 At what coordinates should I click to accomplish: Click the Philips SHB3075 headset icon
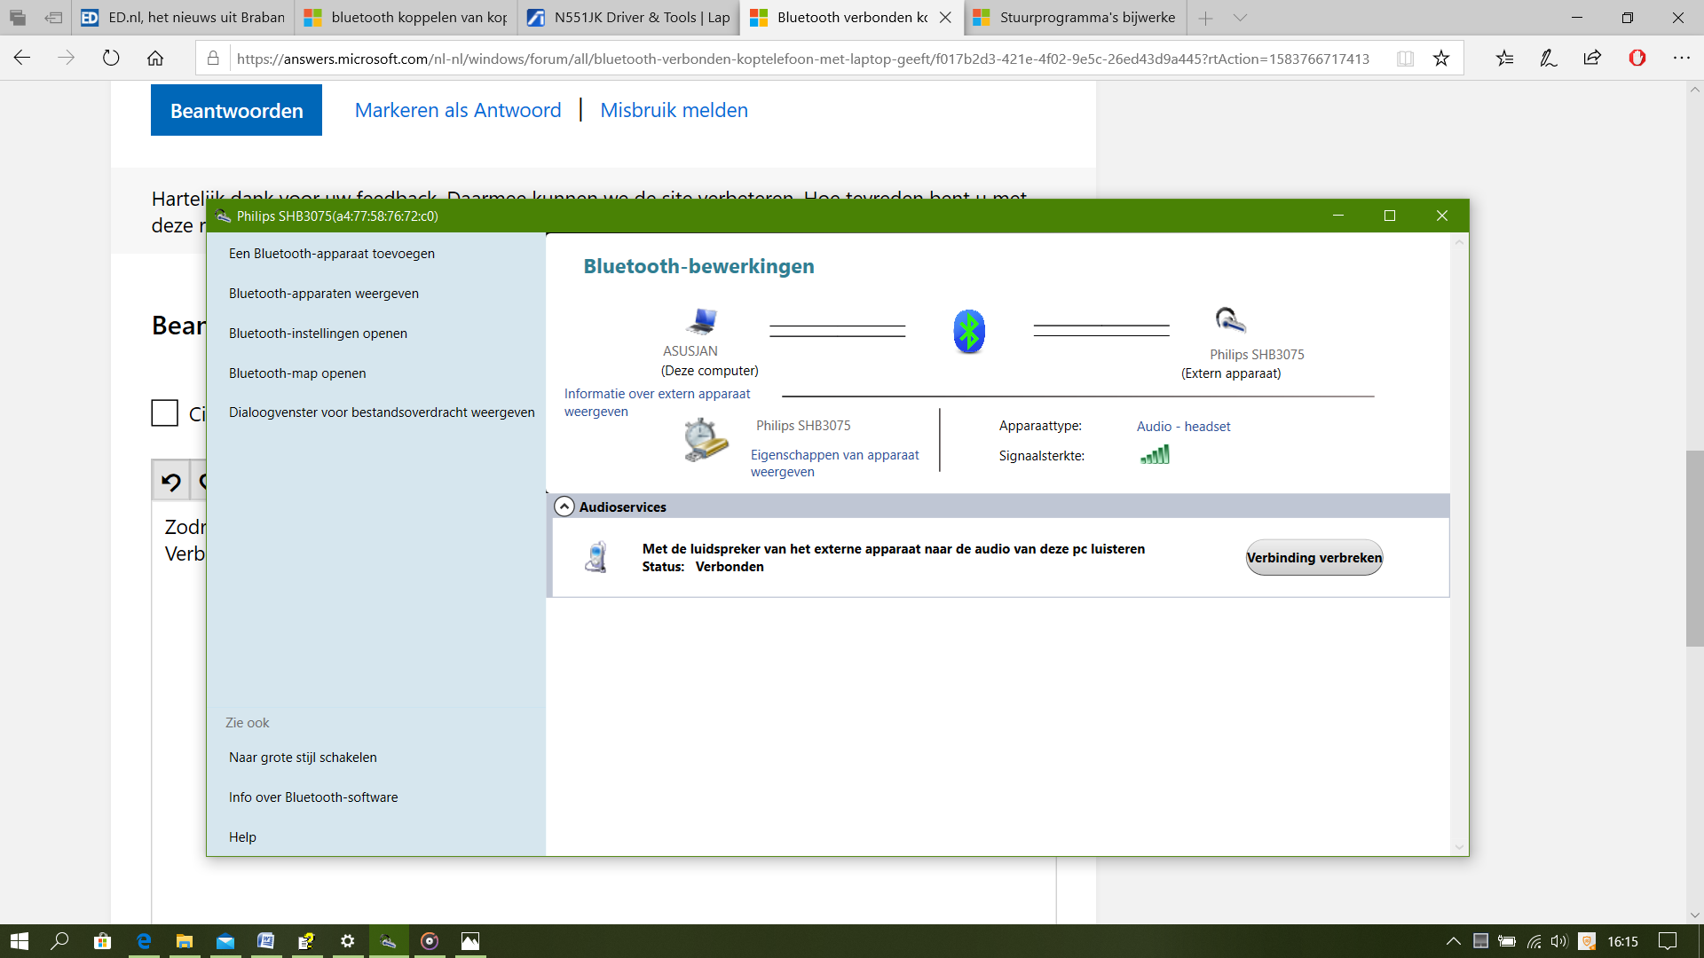pos(1230,319)
